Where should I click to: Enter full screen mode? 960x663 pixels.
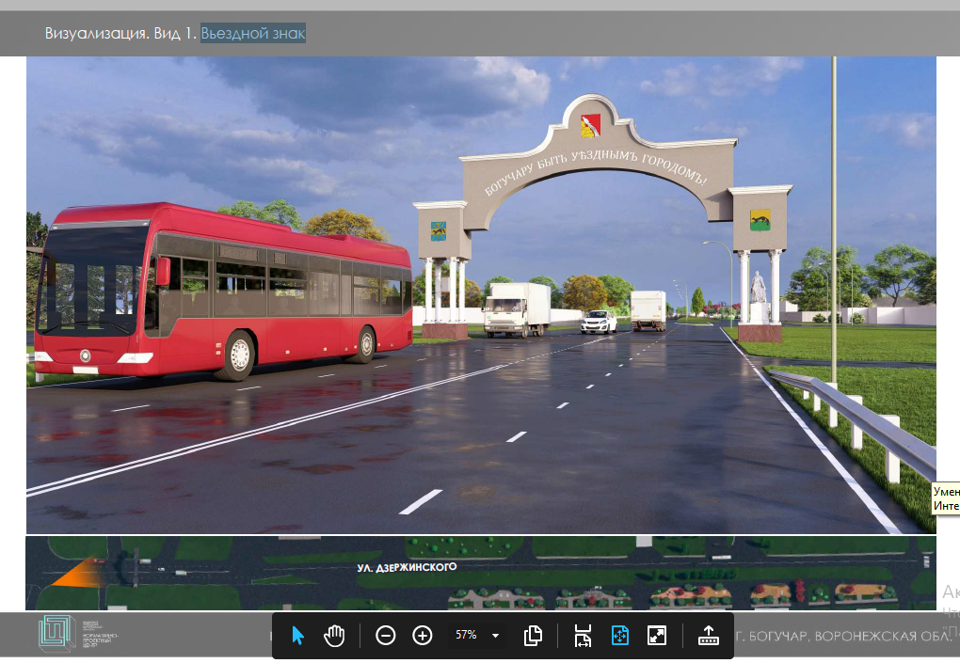click(x=657, y=636)
